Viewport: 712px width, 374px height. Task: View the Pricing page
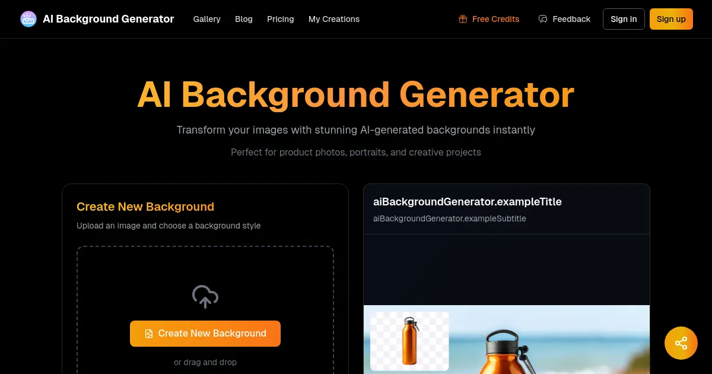pos(280,19)
